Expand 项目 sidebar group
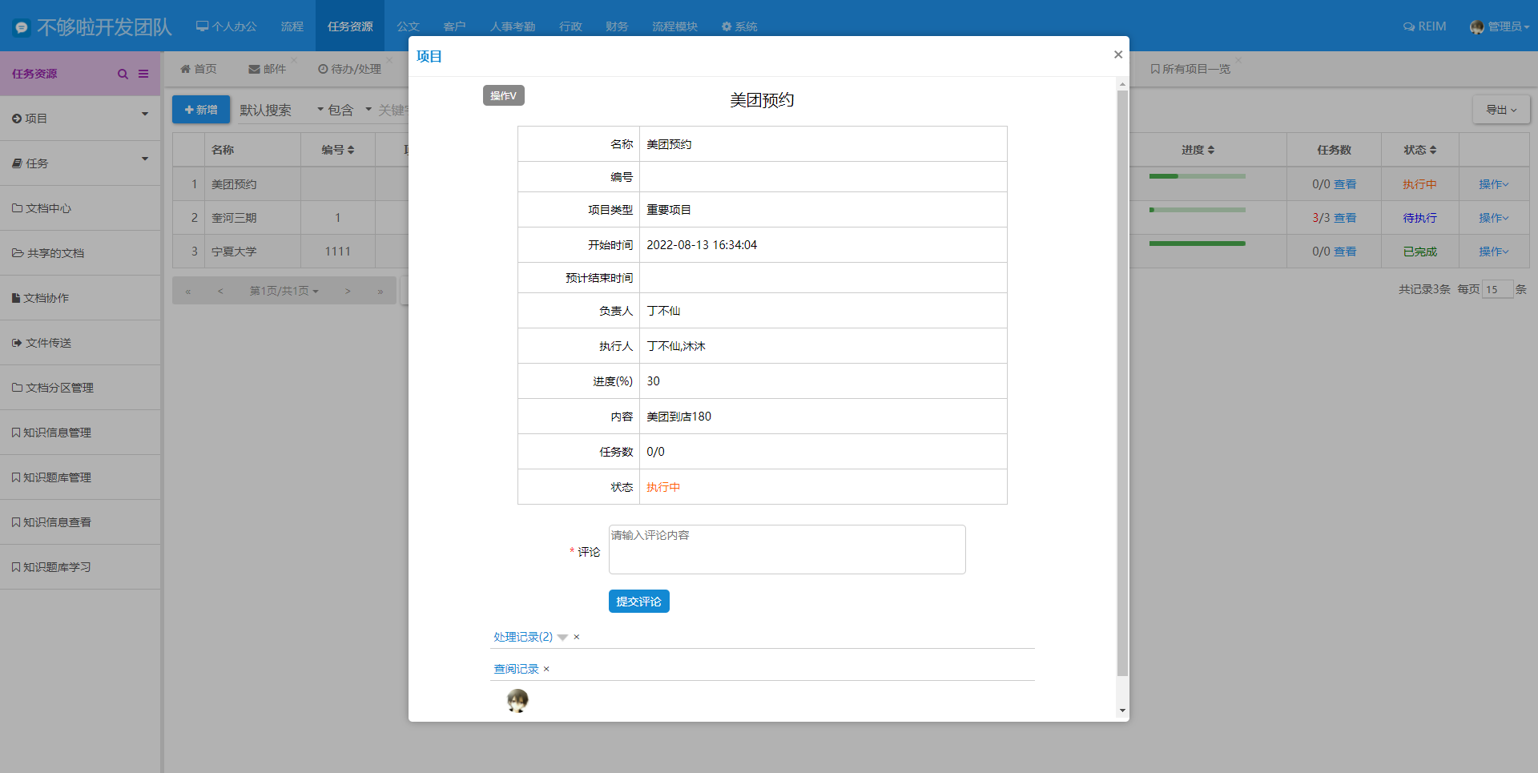 pos(80,119)
